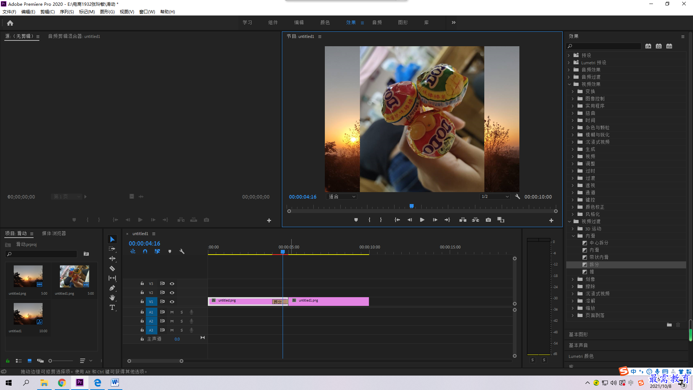Select the Selection tool arrow

112,239
